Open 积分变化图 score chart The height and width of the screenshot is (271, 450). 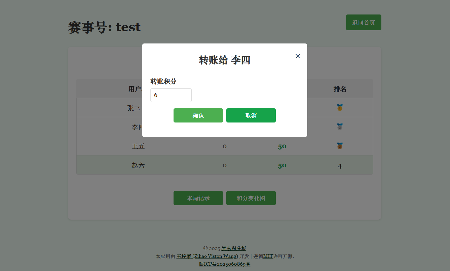point(251,198)
